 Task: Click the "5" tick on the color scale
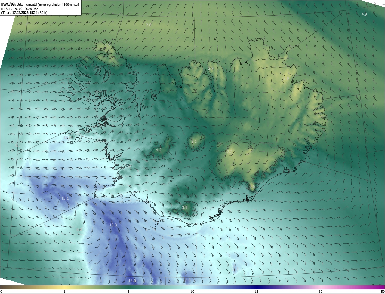pos(128,292)
